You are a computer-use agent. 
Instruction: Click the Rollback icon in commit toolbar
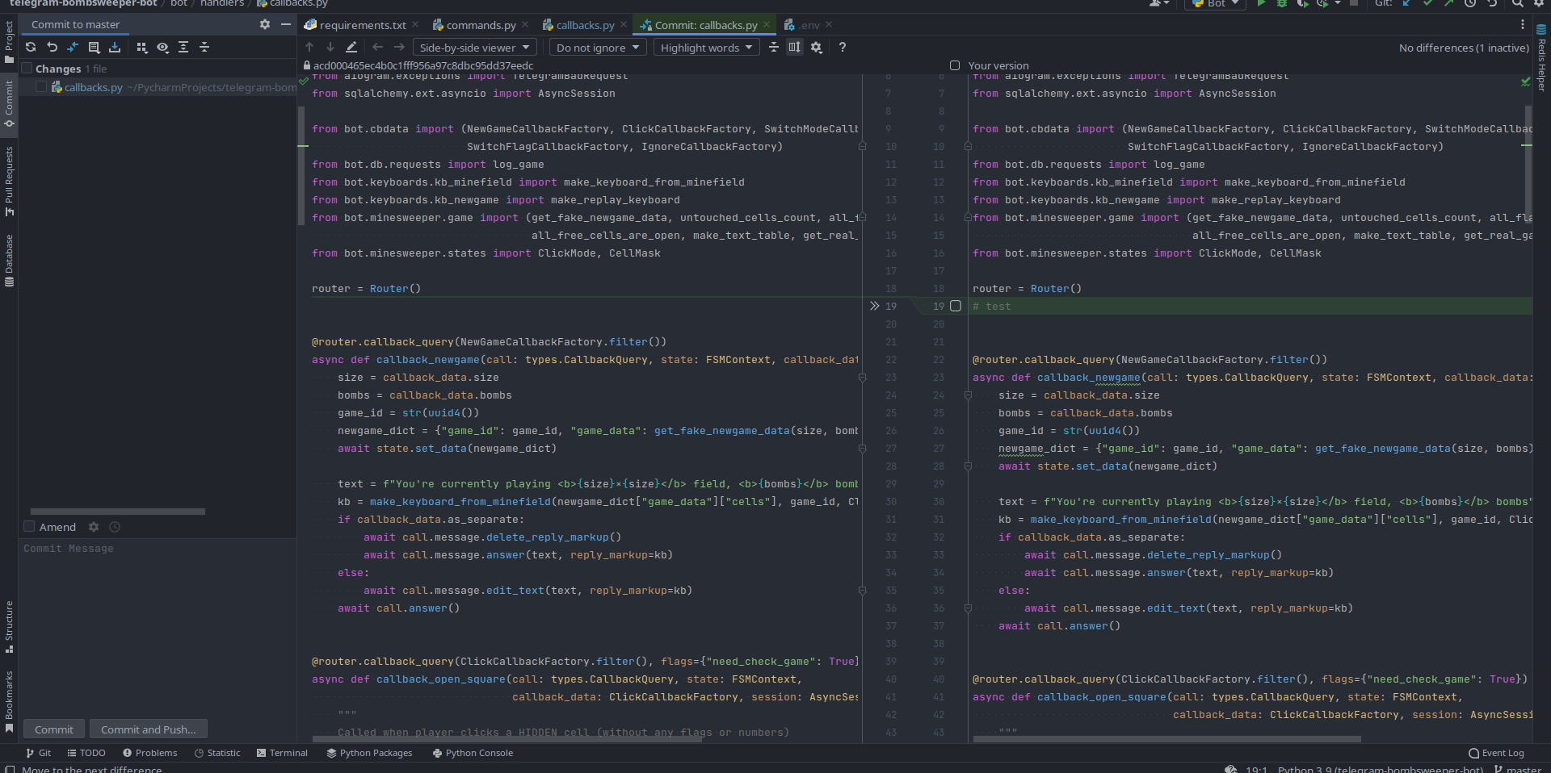52,48
